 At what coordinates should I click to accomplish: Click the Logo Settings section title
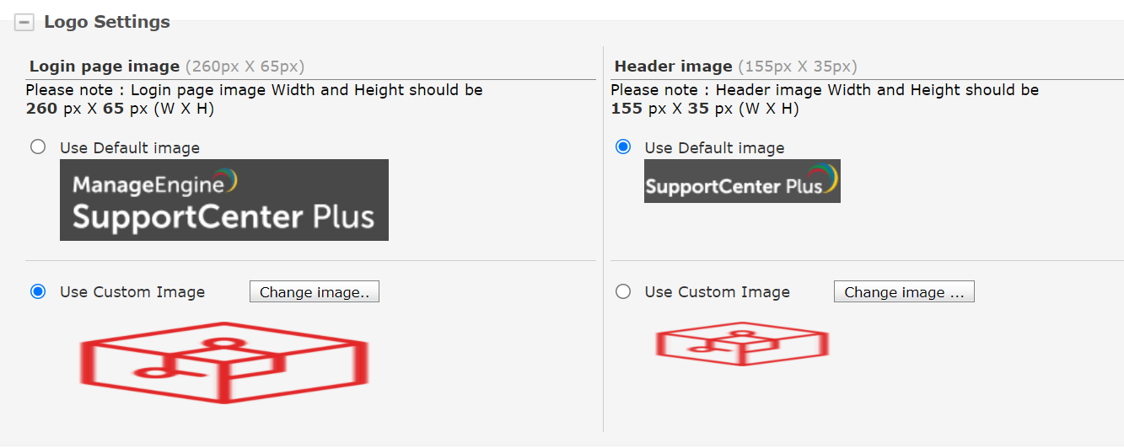pos(107,23)
